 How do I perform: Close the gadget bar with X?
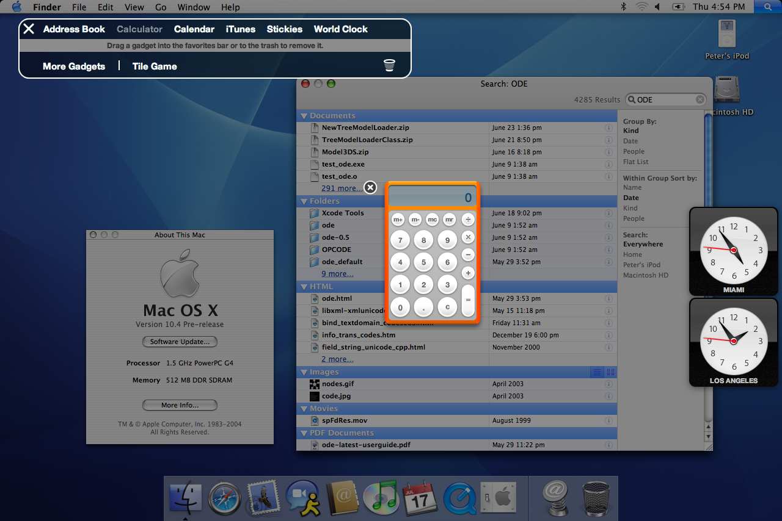29,29
